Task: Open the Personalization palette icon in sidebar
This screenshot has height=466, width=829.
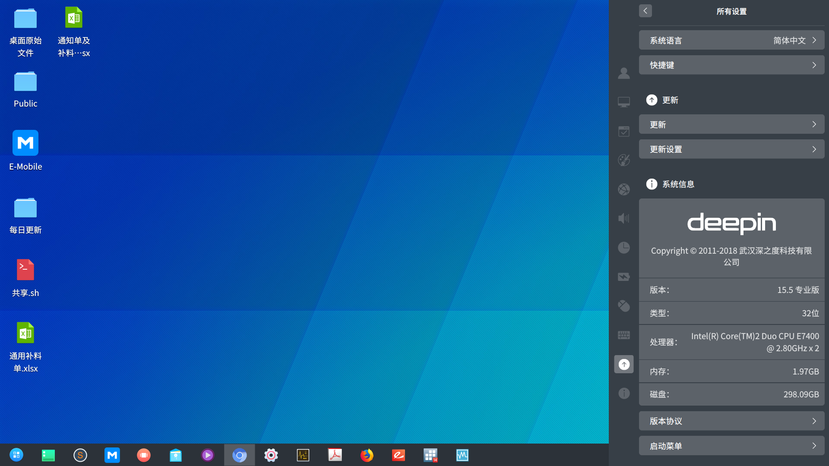Action: pos(623,160)
